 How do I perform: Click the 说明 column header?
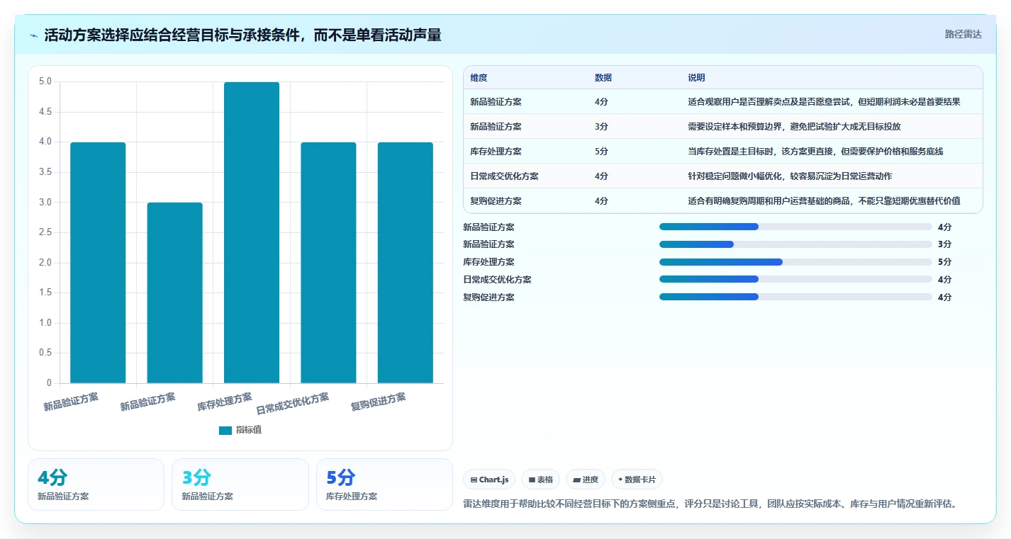pyautogui.click(x=696, y=78)
